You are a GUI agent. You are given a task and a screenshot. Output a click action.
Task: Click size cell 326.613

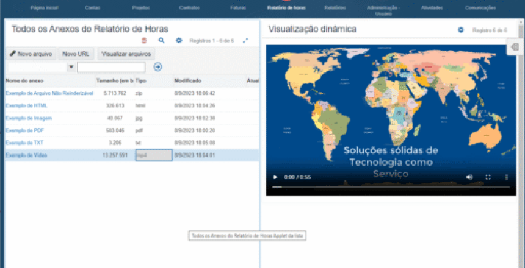pyautogui.click(x=115, y=105)
